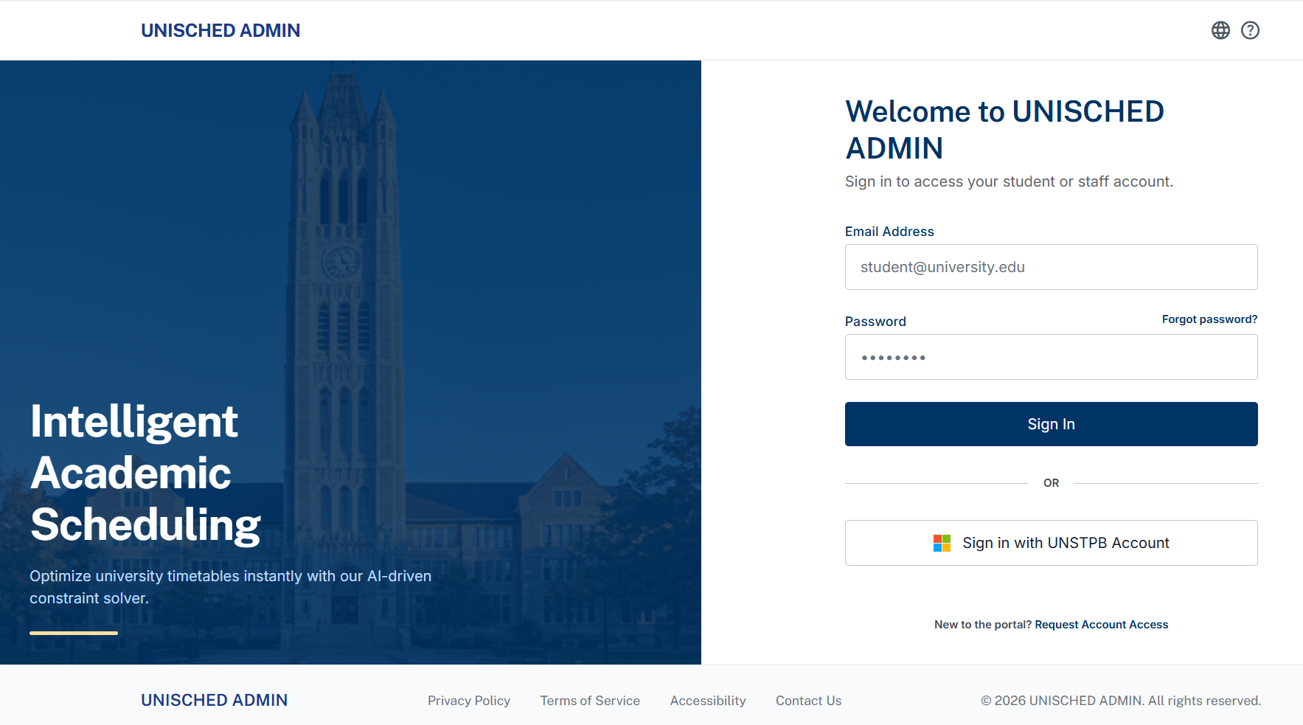Click the '© 2026 UNISCHED ADMIN' copyright text
This screenshot has width=1303, height=725.
(x=1121, y=701)
